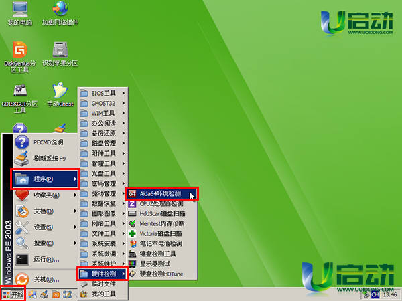The height and width of the screenshot is (301, 402).
Task: Click the Start (开始) button
Action: pos(13,294)
